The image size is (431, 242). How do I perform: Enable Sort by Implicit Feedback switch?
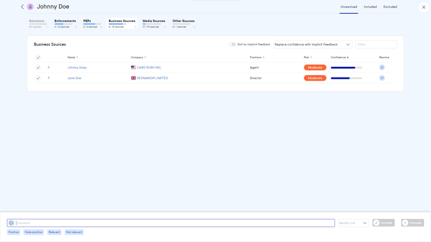point(232,44)
